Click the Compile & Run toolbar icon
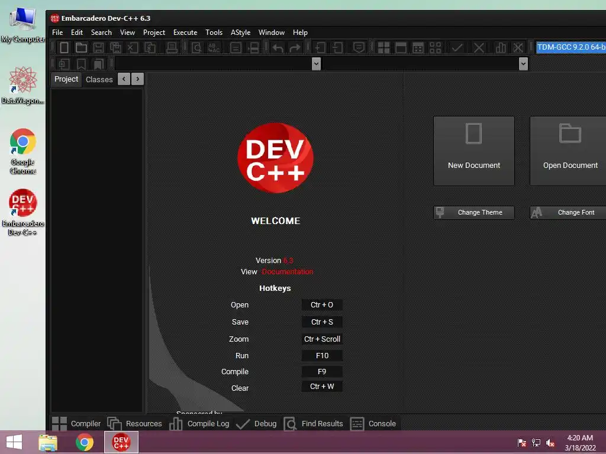Screen dimensions: 606x454 (x=418, y=47)
